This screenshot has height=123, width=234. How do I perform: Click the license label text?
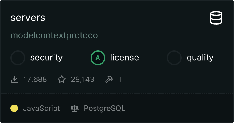click(x=124, y=58)
